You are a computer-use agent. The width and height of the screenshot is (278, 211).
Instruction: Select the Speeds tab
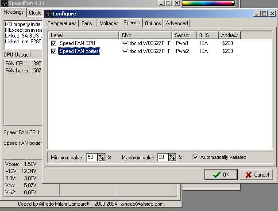coord(131,23)
